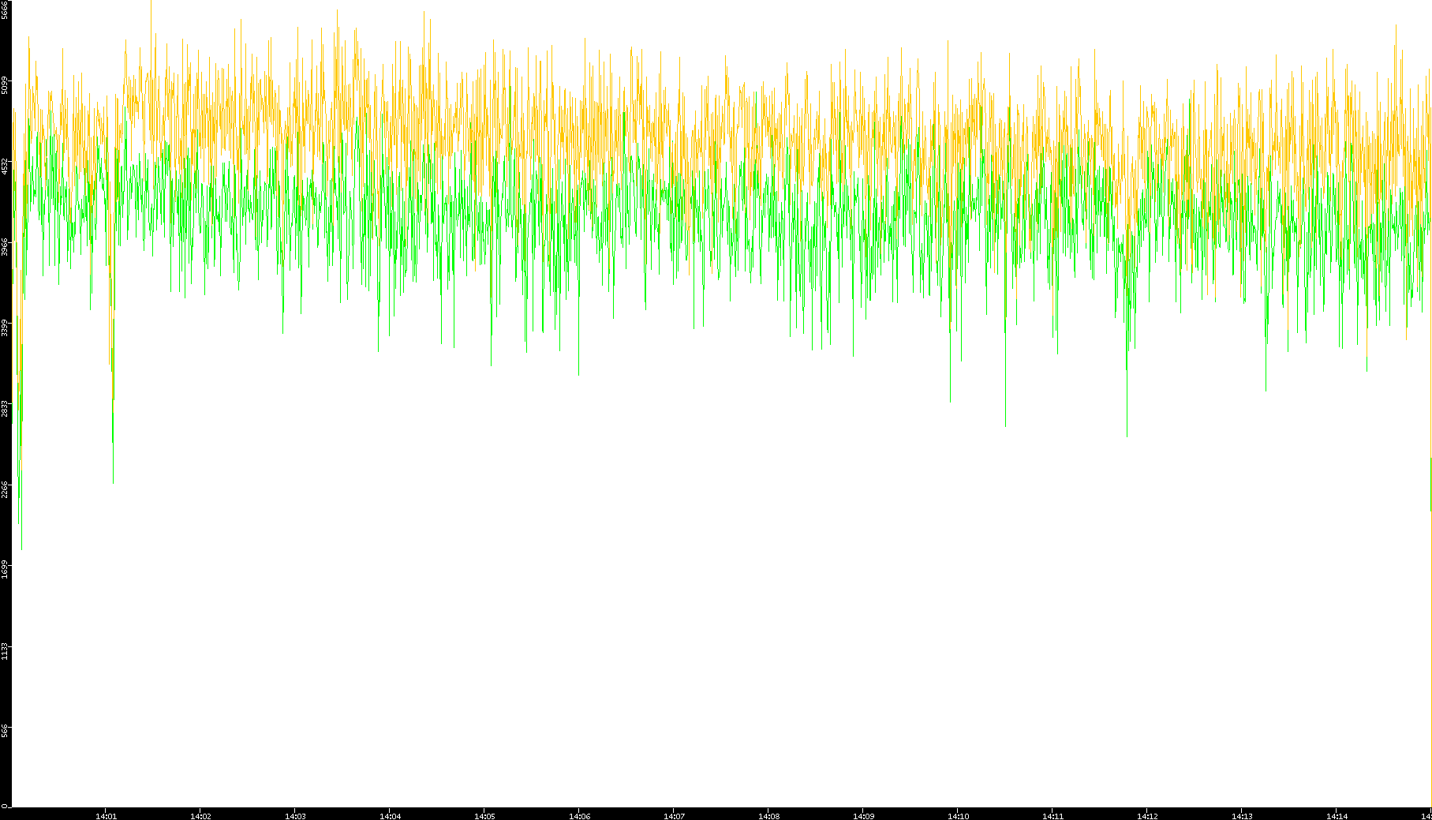Image resolution: width=1432 pixels, height=820 pixels.
Task: Click the 5099 vertical axis label
Action: (6, 84)
